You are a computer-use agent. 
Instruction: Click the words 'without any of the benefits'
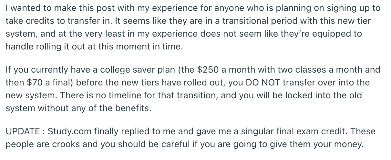pos(94,108)
